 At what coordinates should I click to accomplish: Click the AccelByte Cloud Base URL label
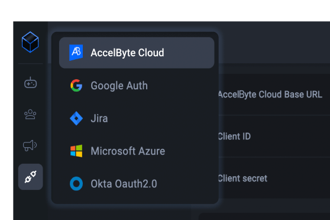click(x=270, y=95)
